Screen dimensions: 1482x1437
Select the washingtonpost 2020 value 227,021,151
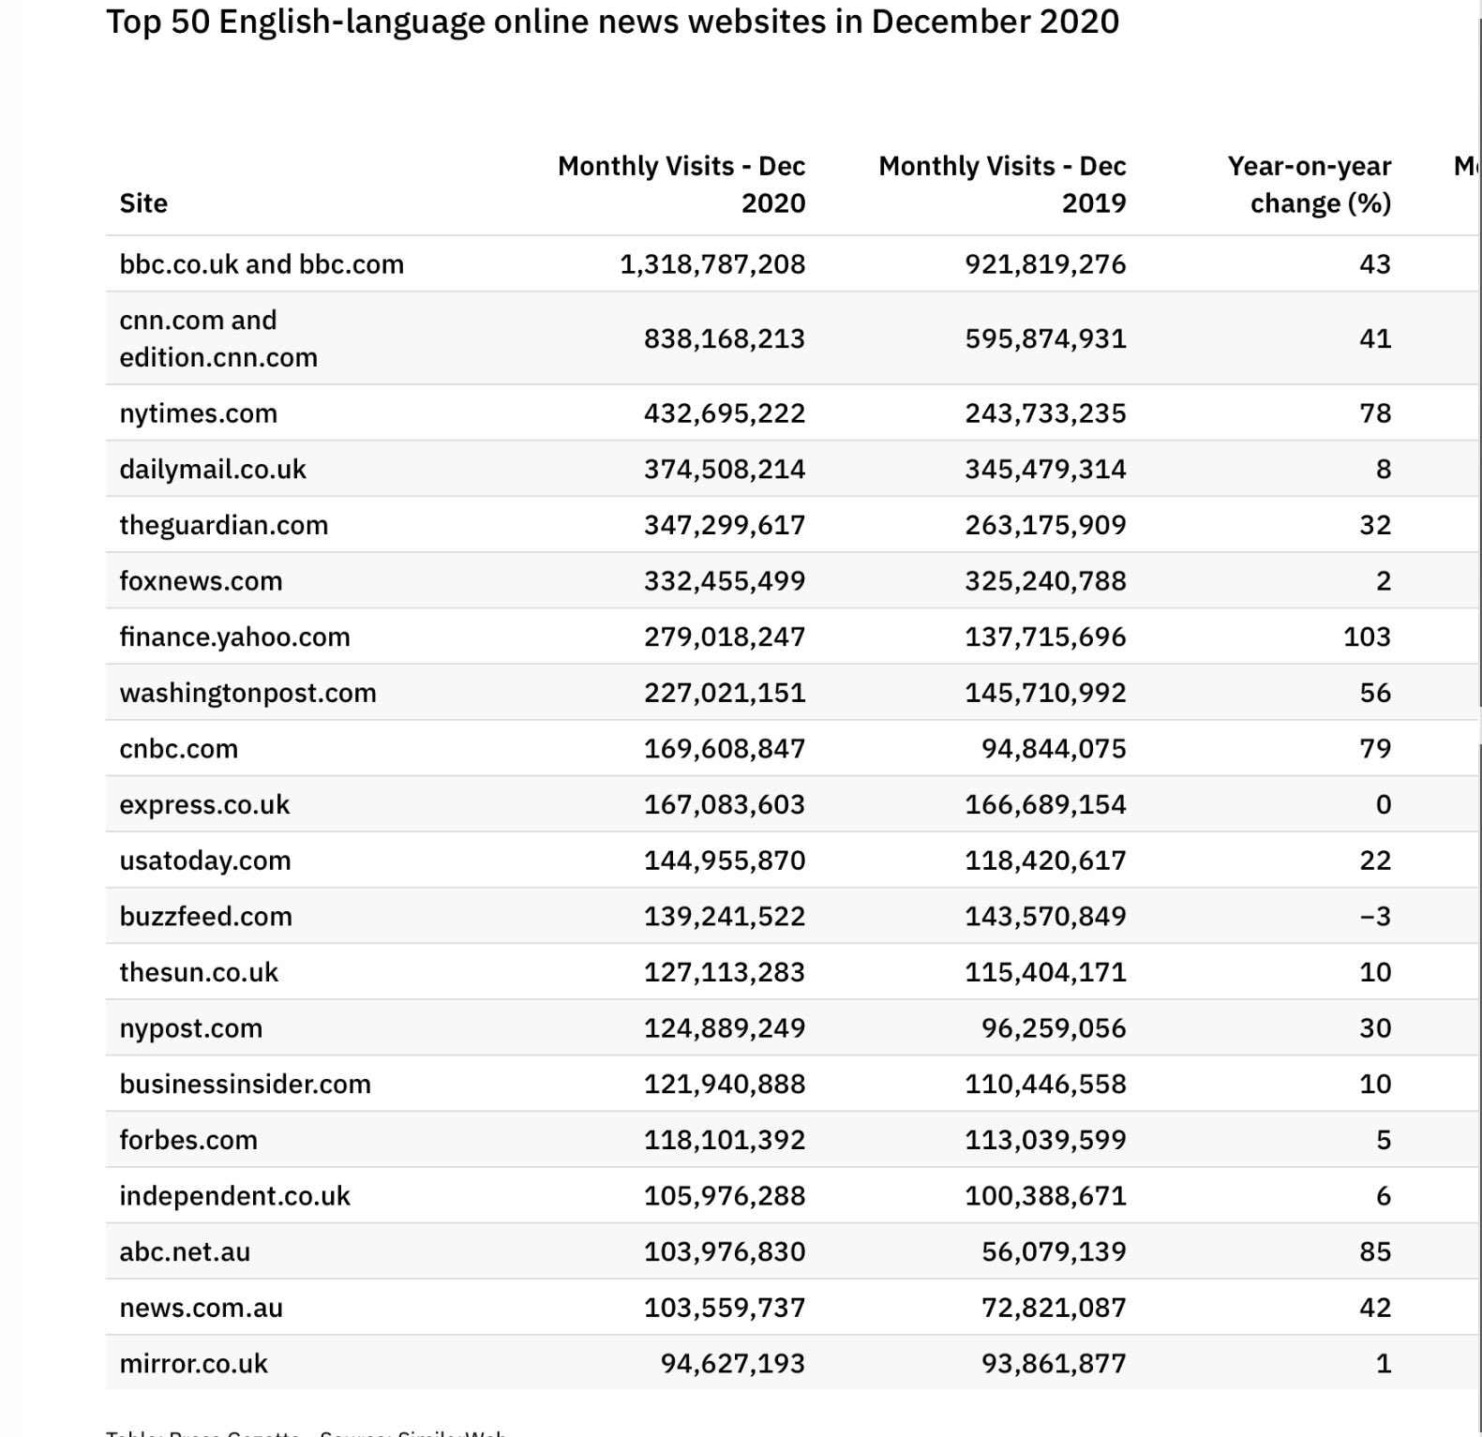click(725, 693)
